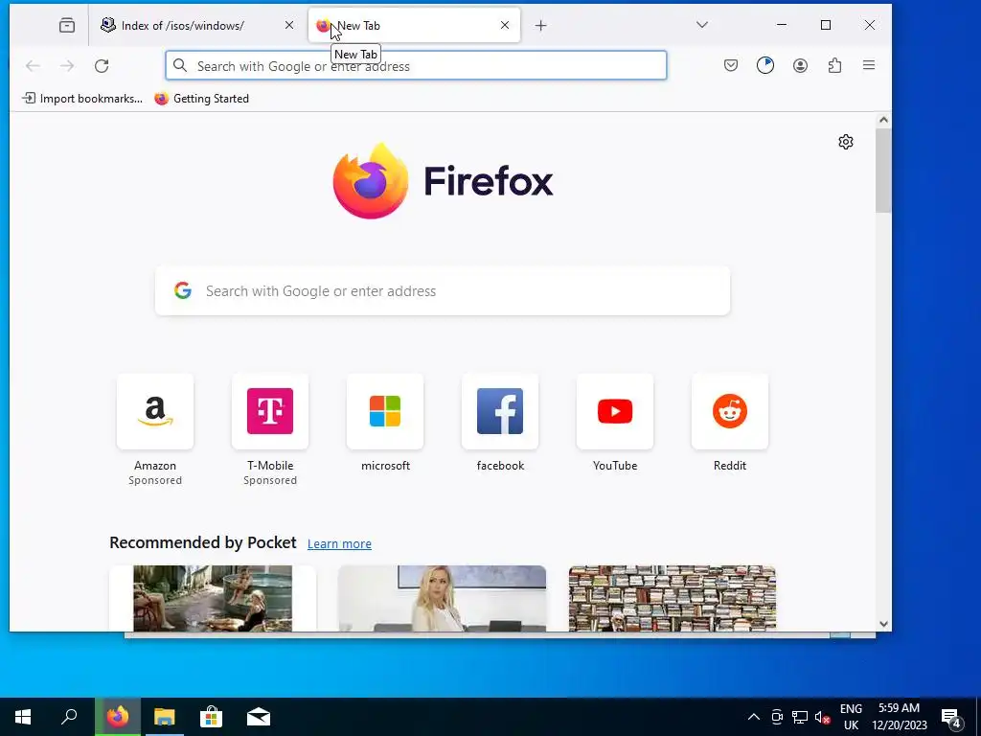Open Pocket story with bookshelves photo
Screen dimensions: 981x736
click(x=673, y=598)
